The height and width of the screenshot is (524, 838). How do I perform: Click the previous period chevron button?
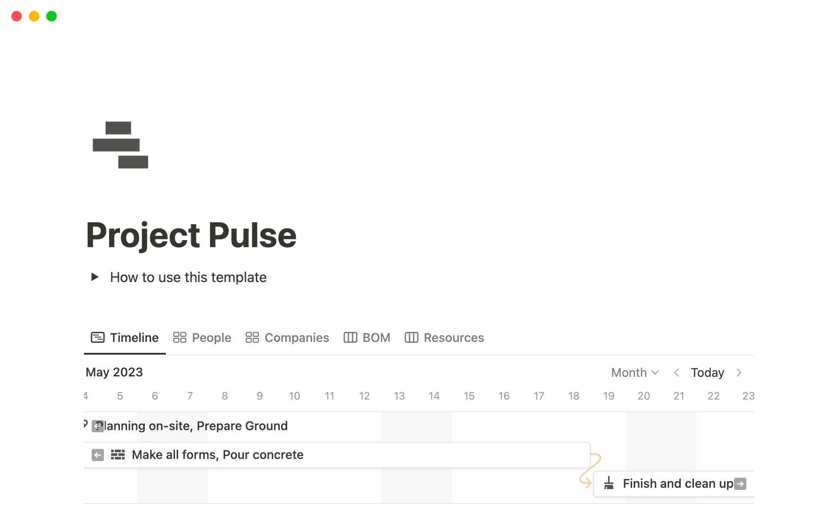coord(676,372)
